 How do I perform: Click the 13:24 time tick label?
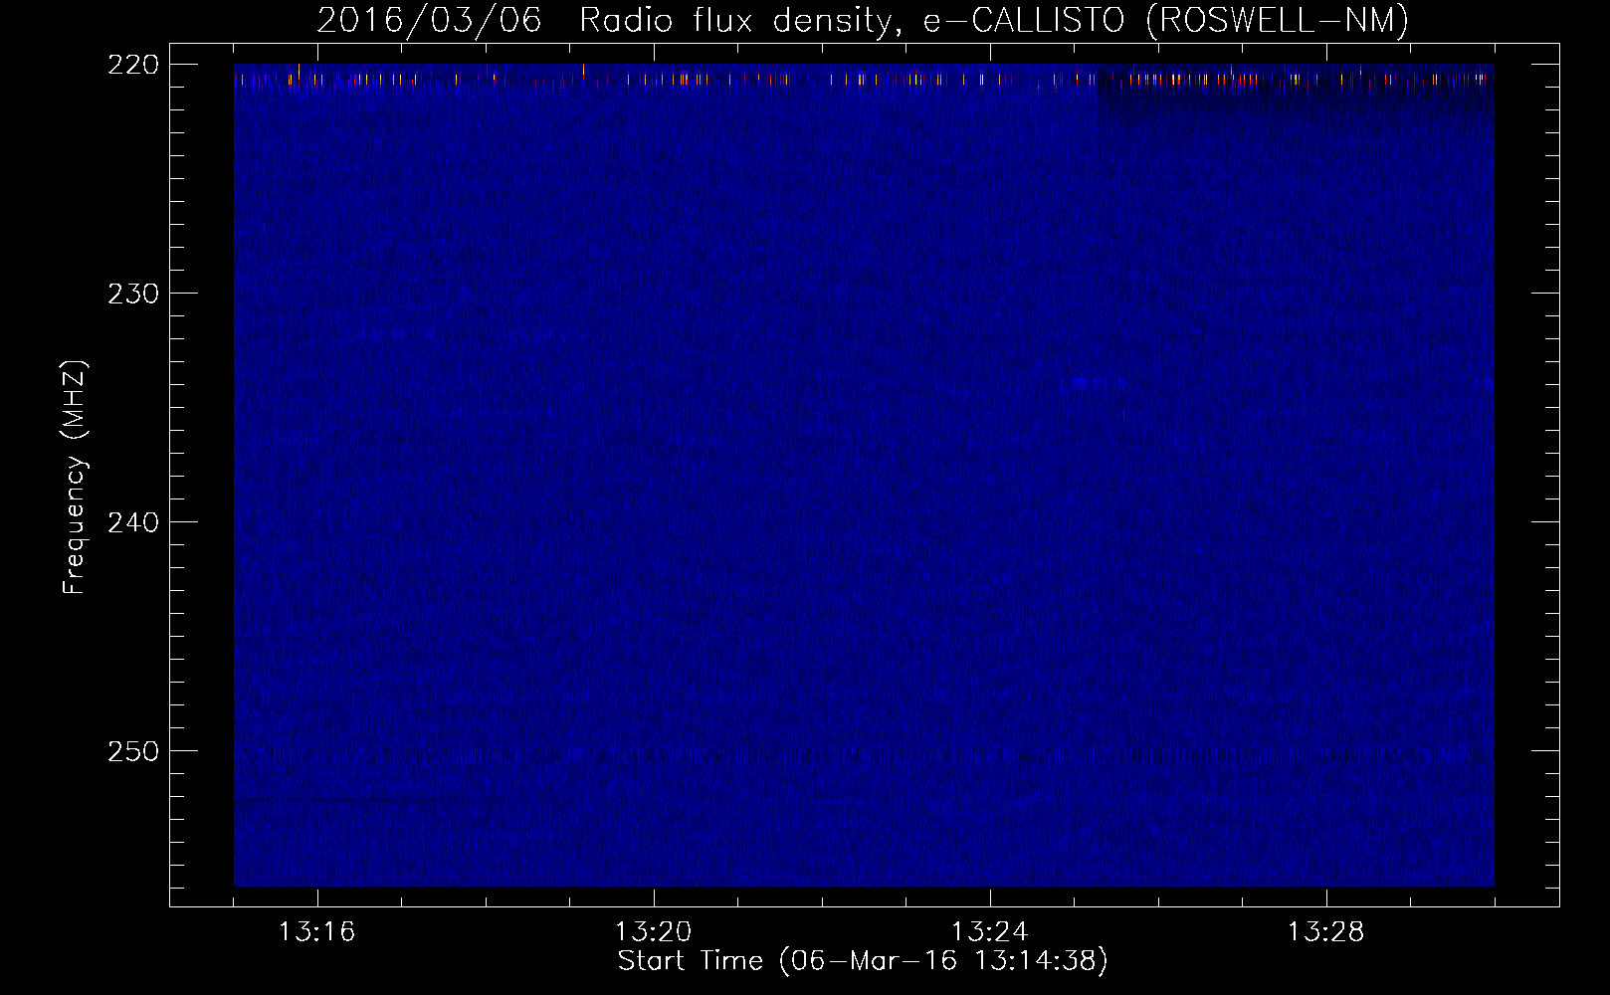989,931
